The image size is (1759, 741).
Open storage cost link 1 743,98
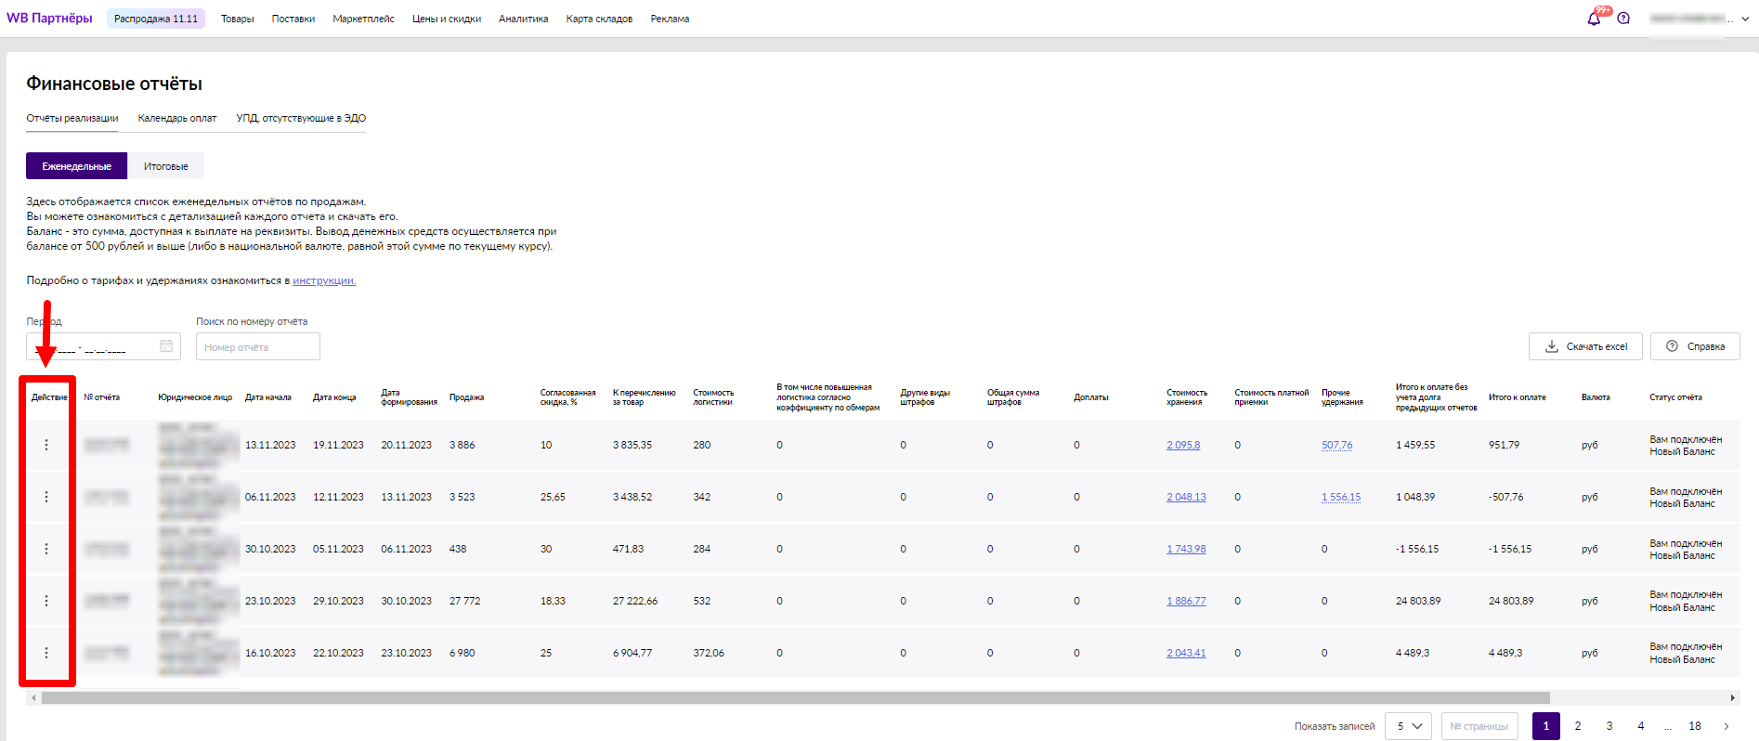[1186, 549]
